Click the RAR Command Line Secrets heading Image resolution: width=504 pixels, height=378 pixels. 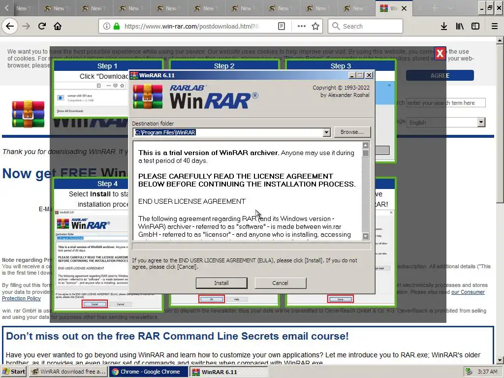point(177,336)
